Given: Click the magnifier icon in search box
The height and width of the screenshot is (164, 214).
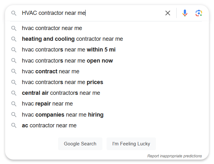Looking at the screenshot, I should click(14, 13).
